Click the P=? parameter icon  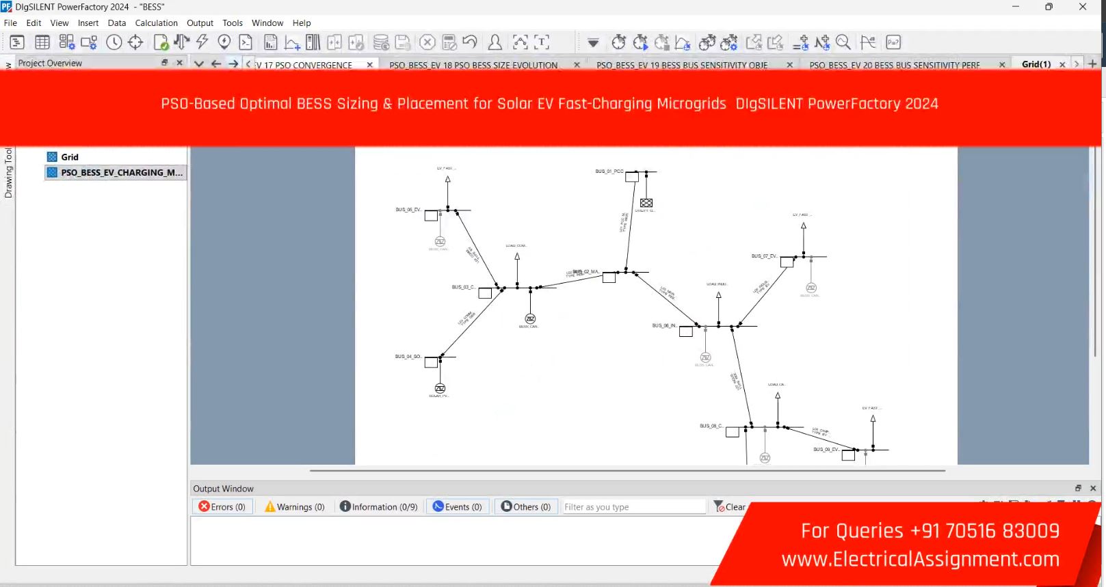[x=893, y=42]
